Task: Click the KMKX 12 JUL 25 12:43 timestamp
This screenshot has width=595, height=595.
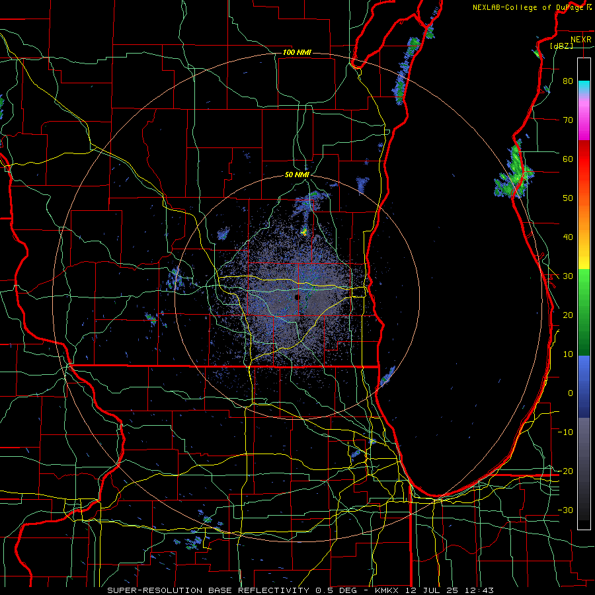Action: (x=434, y=590)
